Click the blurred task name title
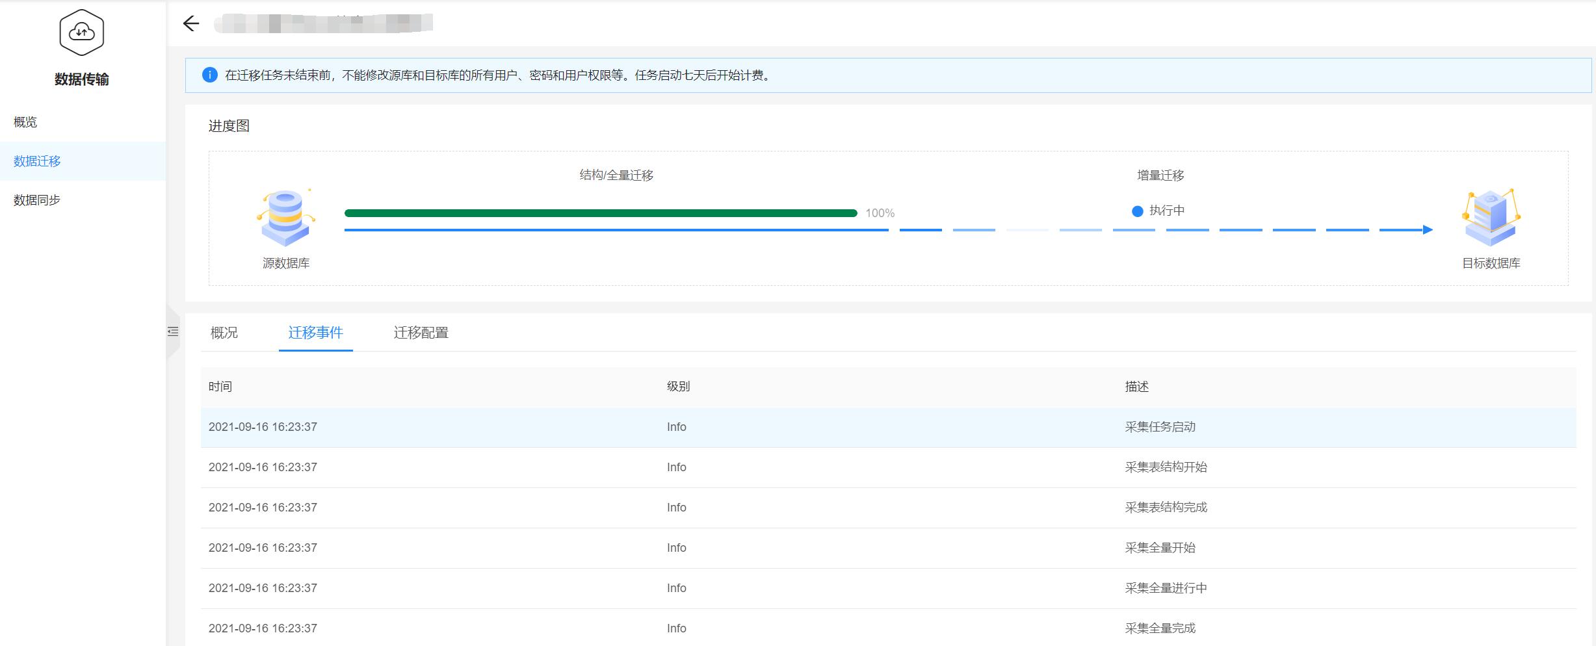Screen dimensions: 1596x646 [324, 23]
